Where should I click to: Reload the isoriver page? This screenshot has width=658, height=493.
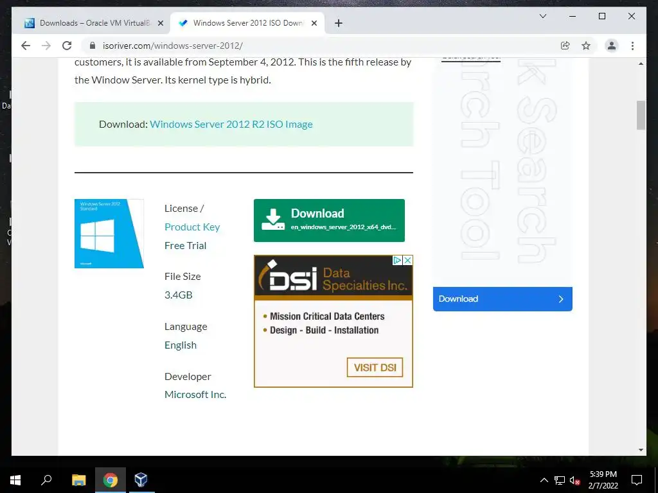point(67,46)
